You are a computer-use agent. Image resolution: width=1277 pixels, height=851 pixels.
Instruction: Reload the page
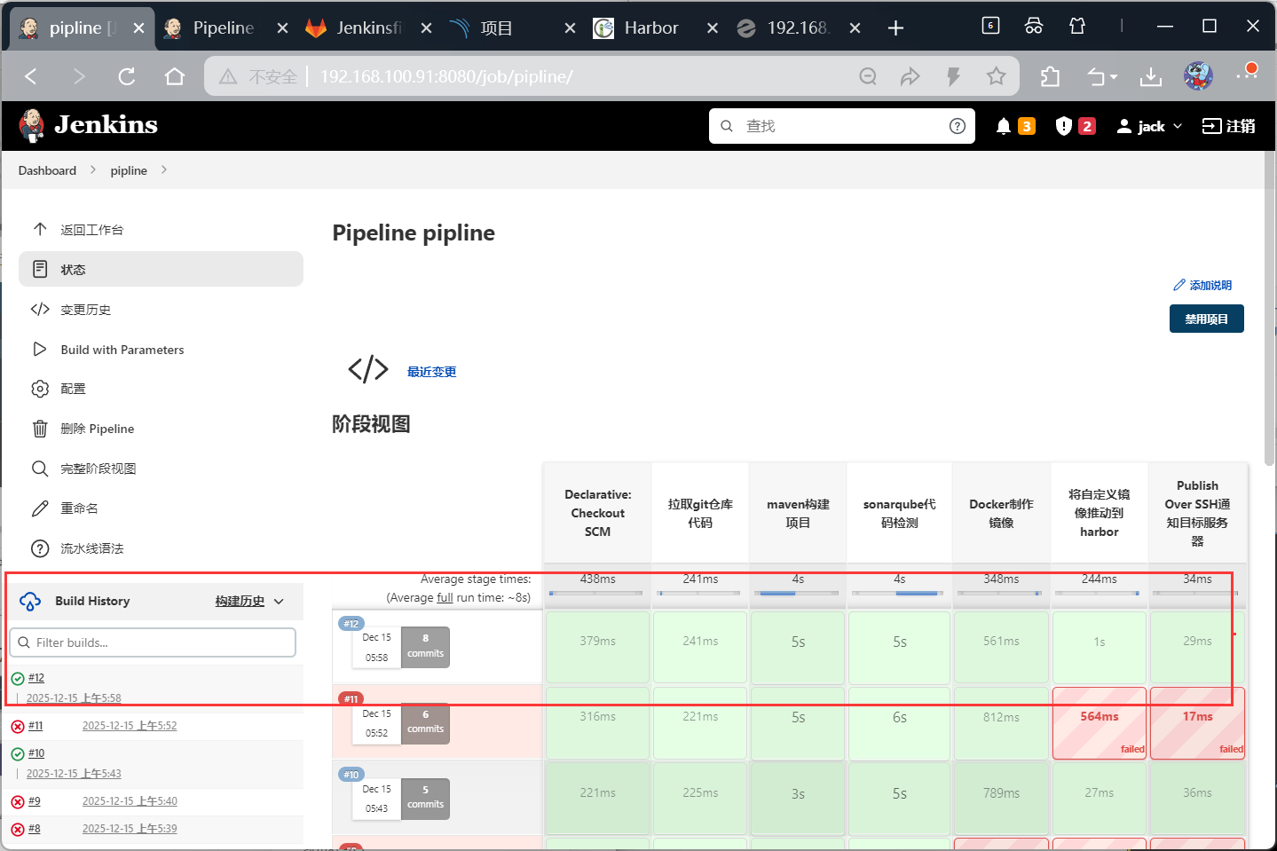pyautogui.click(x=127, y=76)
